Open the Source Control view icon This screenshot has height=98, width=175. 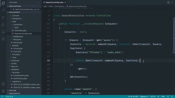pos(3,17)
